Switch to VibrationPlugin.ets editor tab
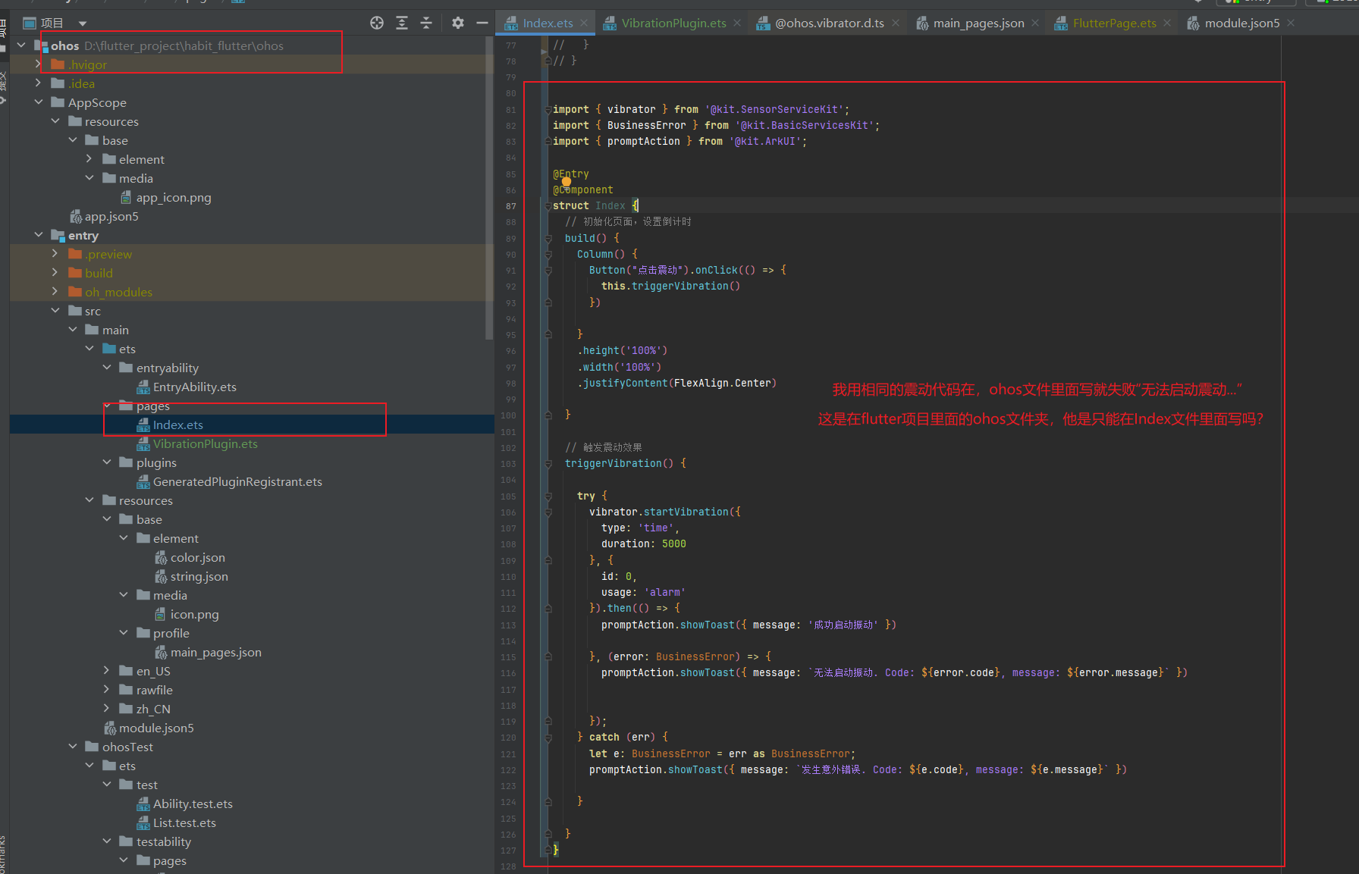Screen dimensions: 1359x874 [673, 23]
